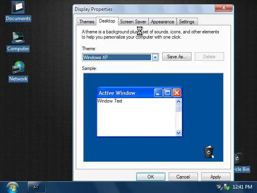Click the volume tray icon
257x193 pixels.
(x=220, y=187)
